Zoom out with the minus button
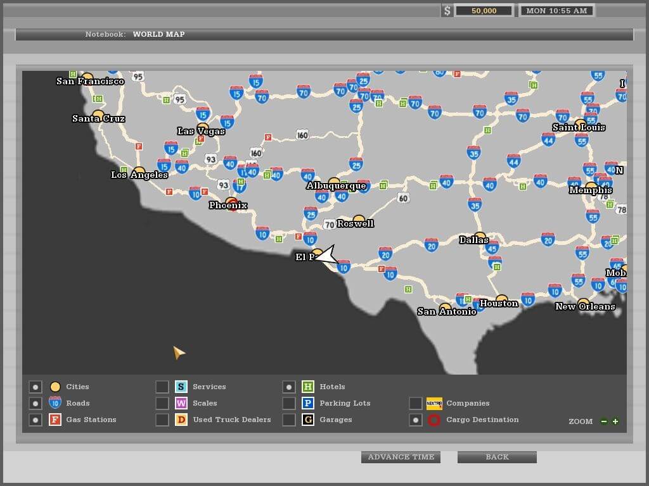 [604, 421]
